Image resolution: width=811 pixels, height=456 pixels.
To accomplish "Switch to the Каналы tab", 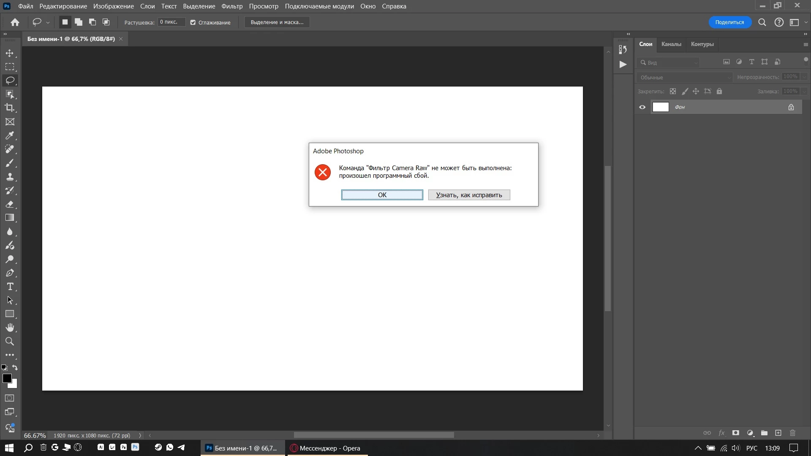I will tap(671, 44).
